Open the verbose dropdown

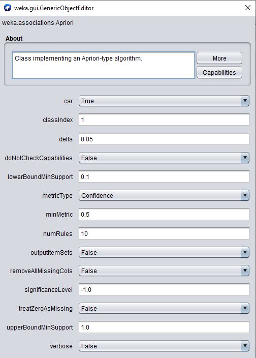pyautogui.click(x=164, y=346)
